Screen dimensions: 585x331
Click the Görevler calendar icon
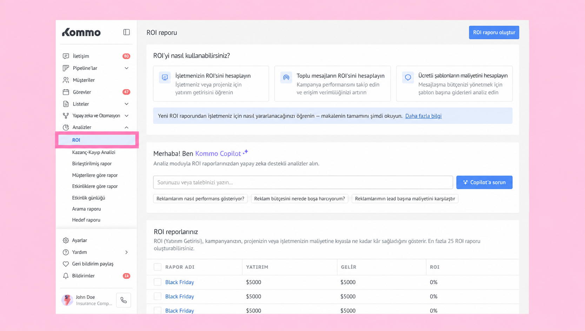(66, 92)
